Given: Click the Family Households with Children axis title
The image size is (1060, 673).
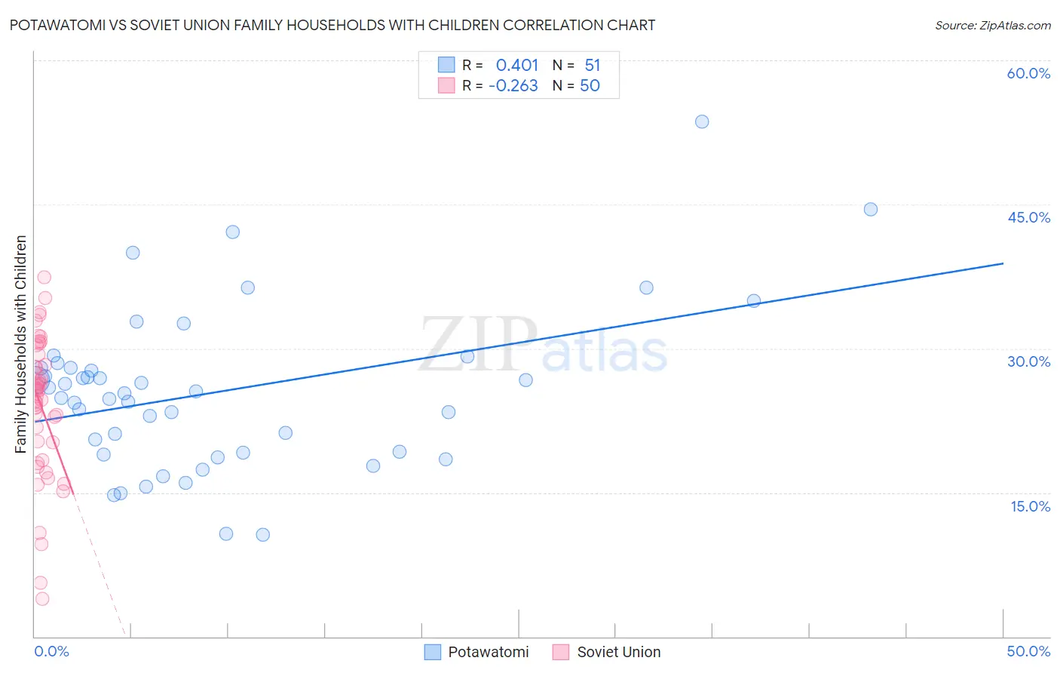Looking at the screenshot, I should (x=21, y=344).
